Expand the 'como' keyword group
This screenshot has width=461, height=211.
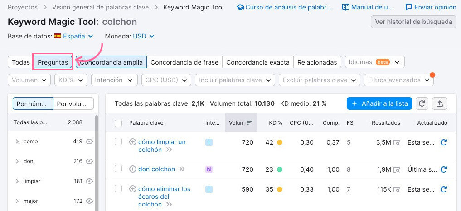pyautogui.click(x=17, y=141)
